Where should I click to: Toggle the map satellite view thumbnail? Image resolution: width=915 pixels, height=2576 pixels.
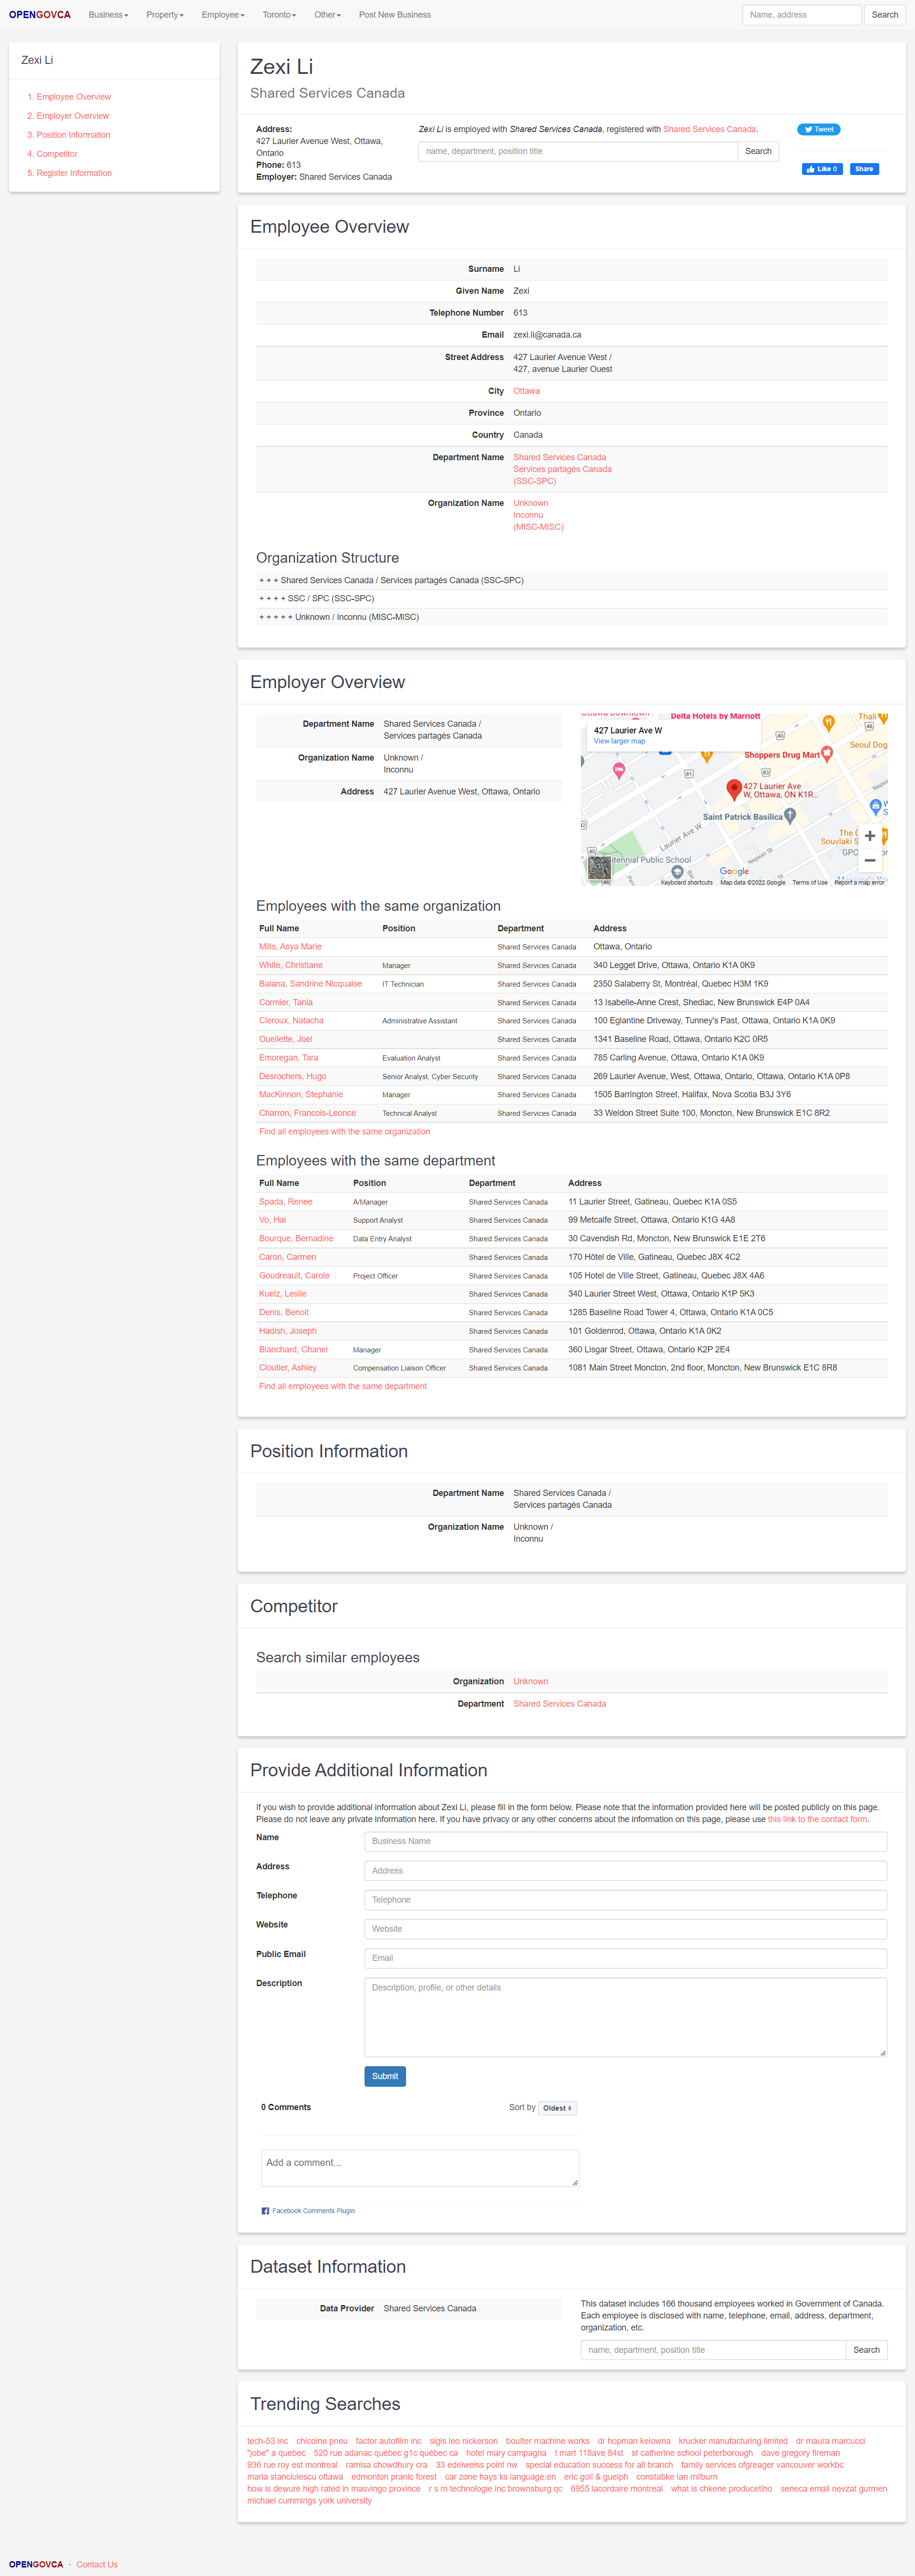click(600, 867)
